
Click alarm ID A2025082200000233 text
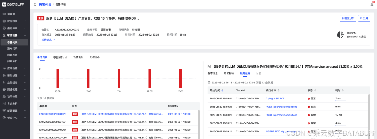click(x=67, y=30)
